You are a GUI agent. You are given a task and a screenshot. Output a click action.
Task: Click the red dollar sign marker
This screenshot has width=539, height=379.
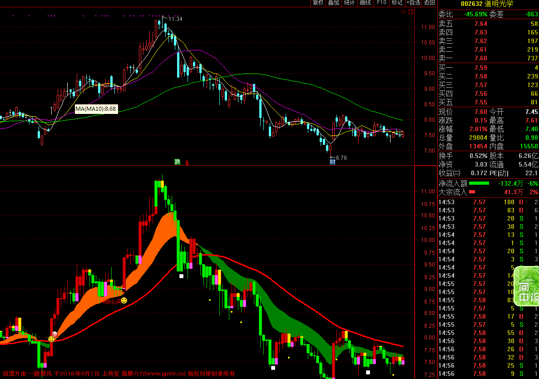[x=187, y=162]
